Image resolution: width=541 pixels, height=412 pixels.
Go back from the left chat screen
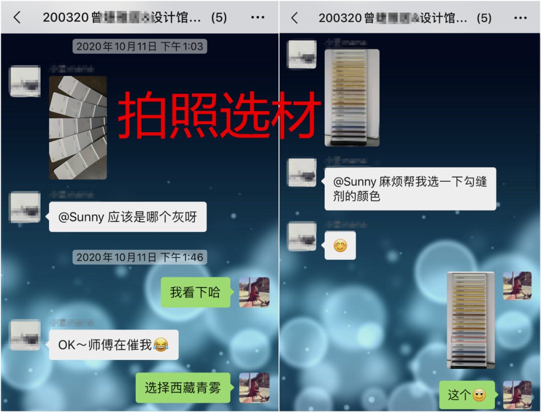pos(17,17)
